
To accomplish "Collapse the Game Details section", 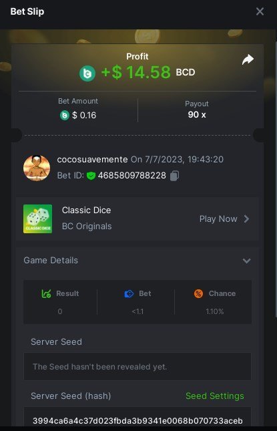I will 246,261.
